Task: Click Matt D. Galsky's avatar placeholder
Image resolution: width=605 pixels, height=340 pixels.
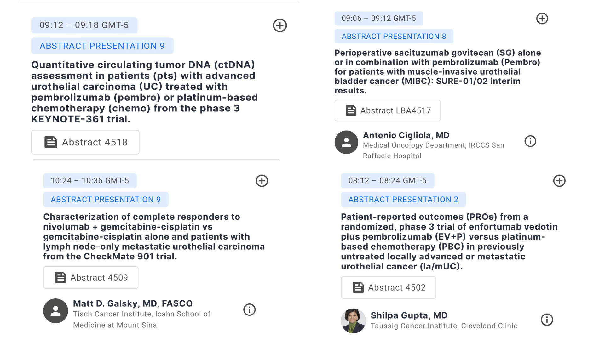Action: click(x=55, y=311)
